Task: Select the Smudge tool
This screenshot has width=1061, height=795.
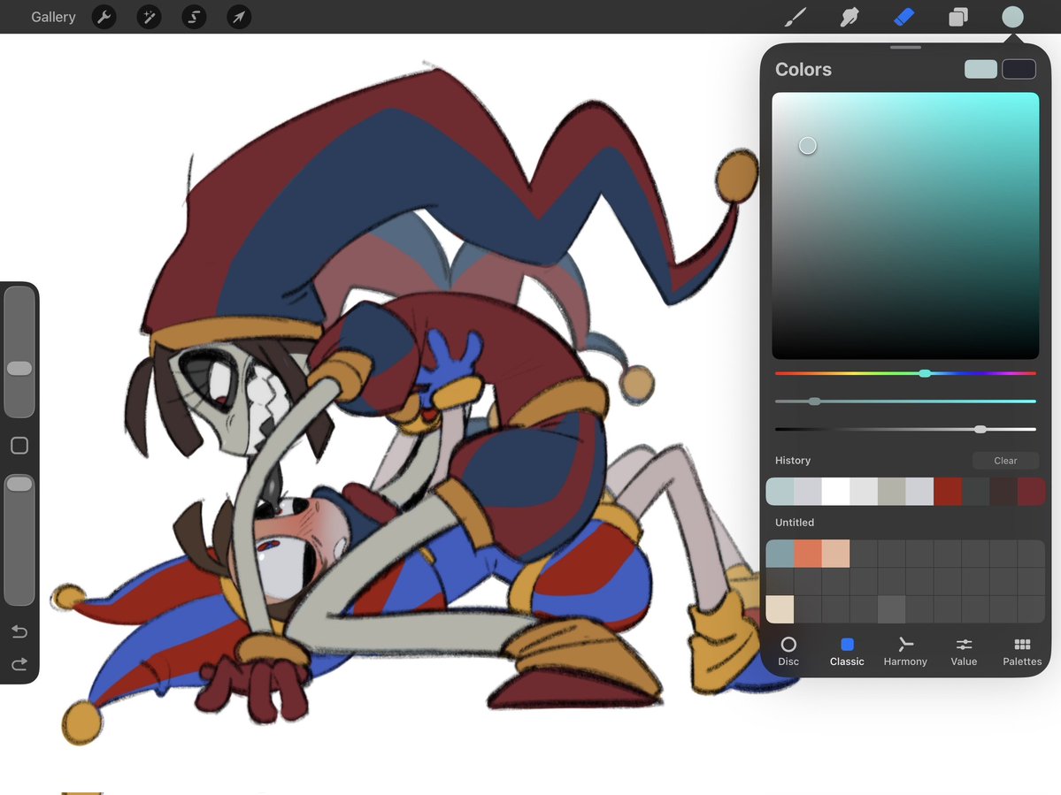Action: pos(850,17)
